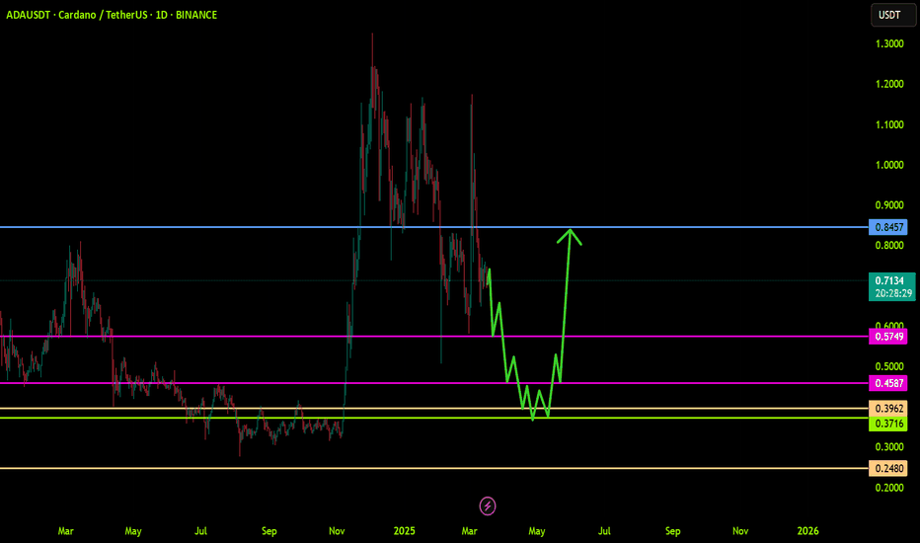Image resolution: width=920 pixels, height=543 pixels.
Task: Click the Sep label right of 2025
Action: pyautogui.click(x=673, y=531)
